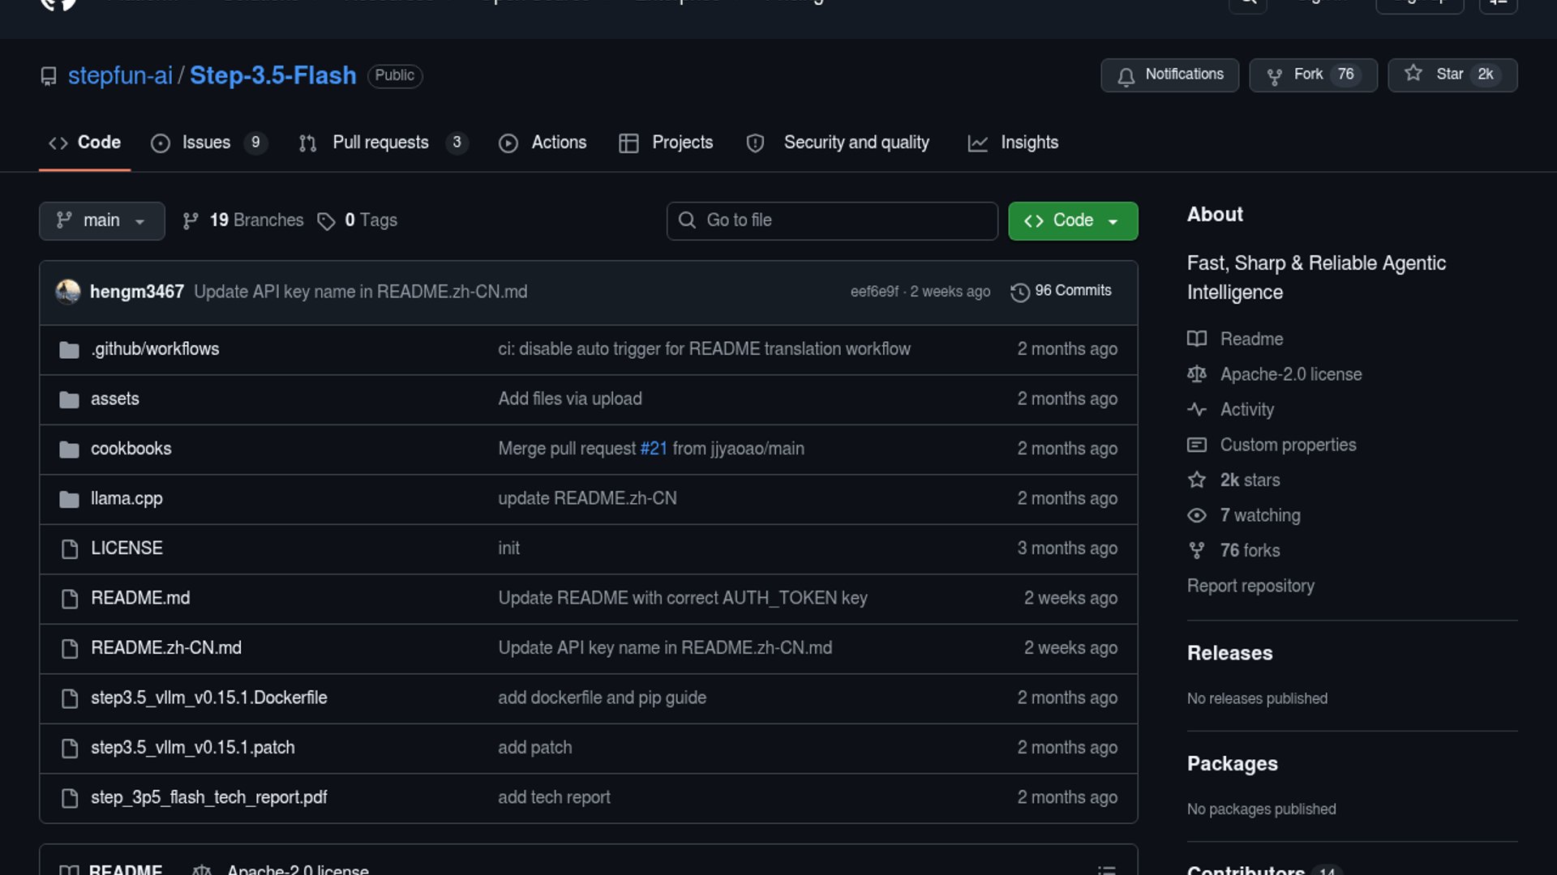Click the assets folder icon
The image size is (1557, 875).
(x=69, y=399)
